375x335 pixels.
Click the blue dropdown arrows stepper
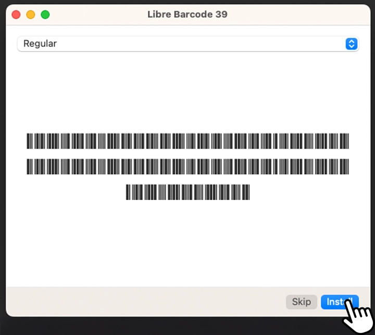pos(352,44)
